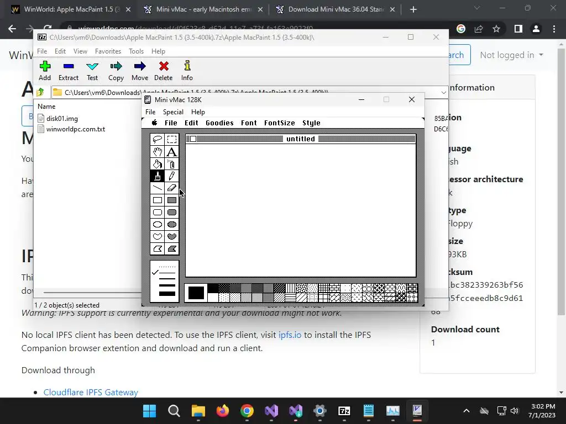Select the filled Rectangle tool
This screenshot has height=424, width=566.
click(x=172, y=200)
